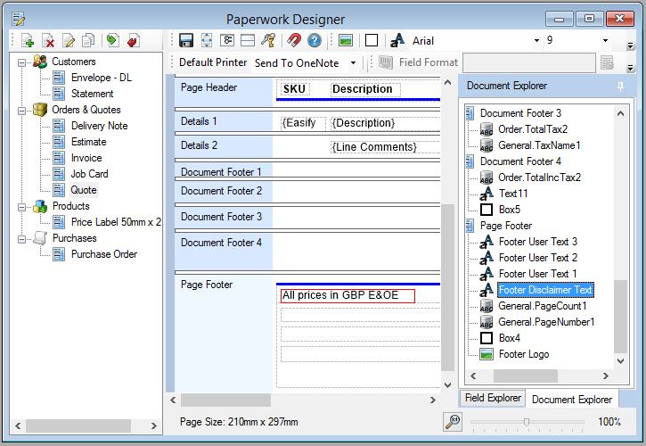
Task: Click the zoom slider handle
Action: pos(527,422)
